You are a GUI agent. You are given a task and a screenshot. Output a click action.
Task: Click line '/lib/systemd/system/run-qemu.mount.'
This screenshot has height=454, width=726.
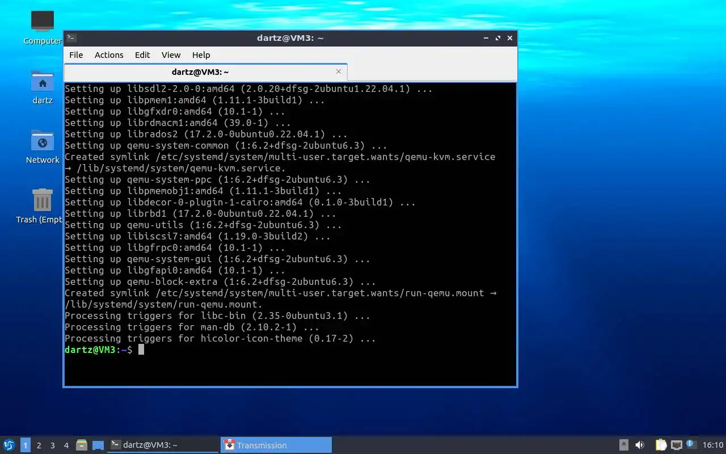163,304
